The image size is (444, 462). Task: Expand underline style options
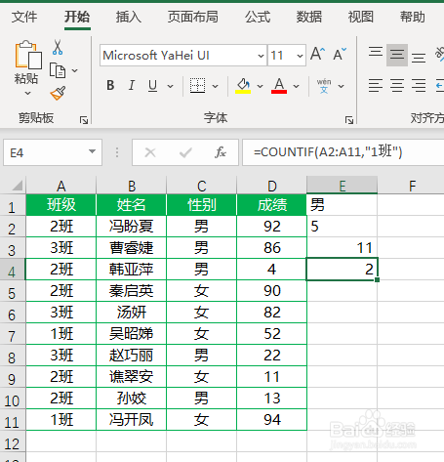click(x=170, y=86)
